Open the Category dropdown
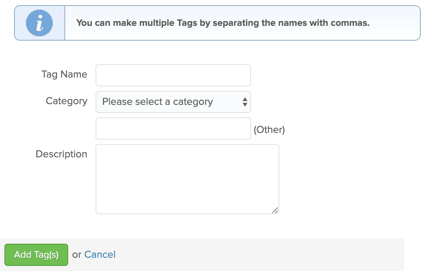The image size is (437, 274). [173, 102]
